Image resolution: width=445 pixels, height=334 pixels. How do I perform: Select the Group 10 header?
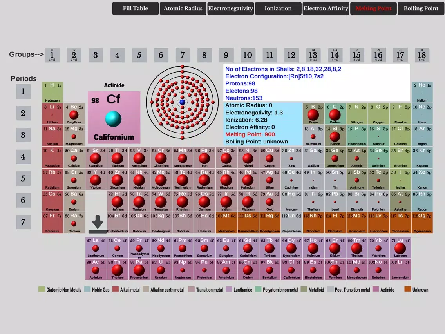click(248, 55)
